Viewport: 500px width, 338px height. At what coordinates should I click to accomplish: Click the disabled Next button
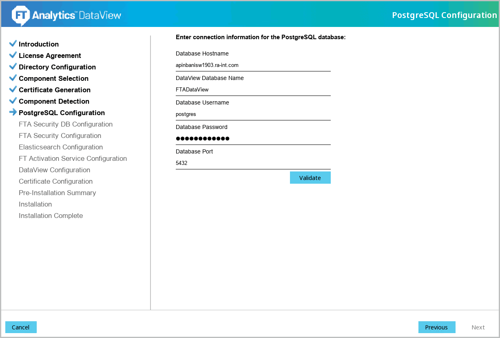(478, 327)
